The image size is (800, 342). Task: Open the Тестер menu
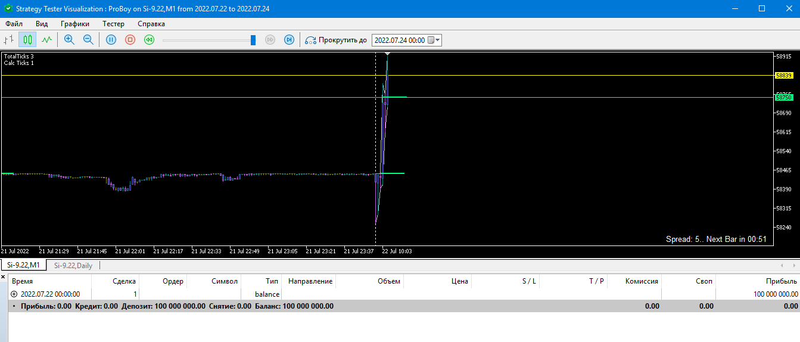click(x=113, y=24)
